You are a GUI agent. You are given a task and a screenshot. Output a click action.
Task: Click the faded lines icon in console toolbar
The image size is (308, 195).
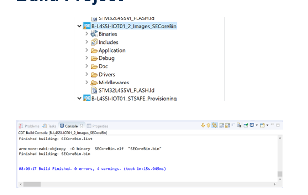click(x=233, y=125)
